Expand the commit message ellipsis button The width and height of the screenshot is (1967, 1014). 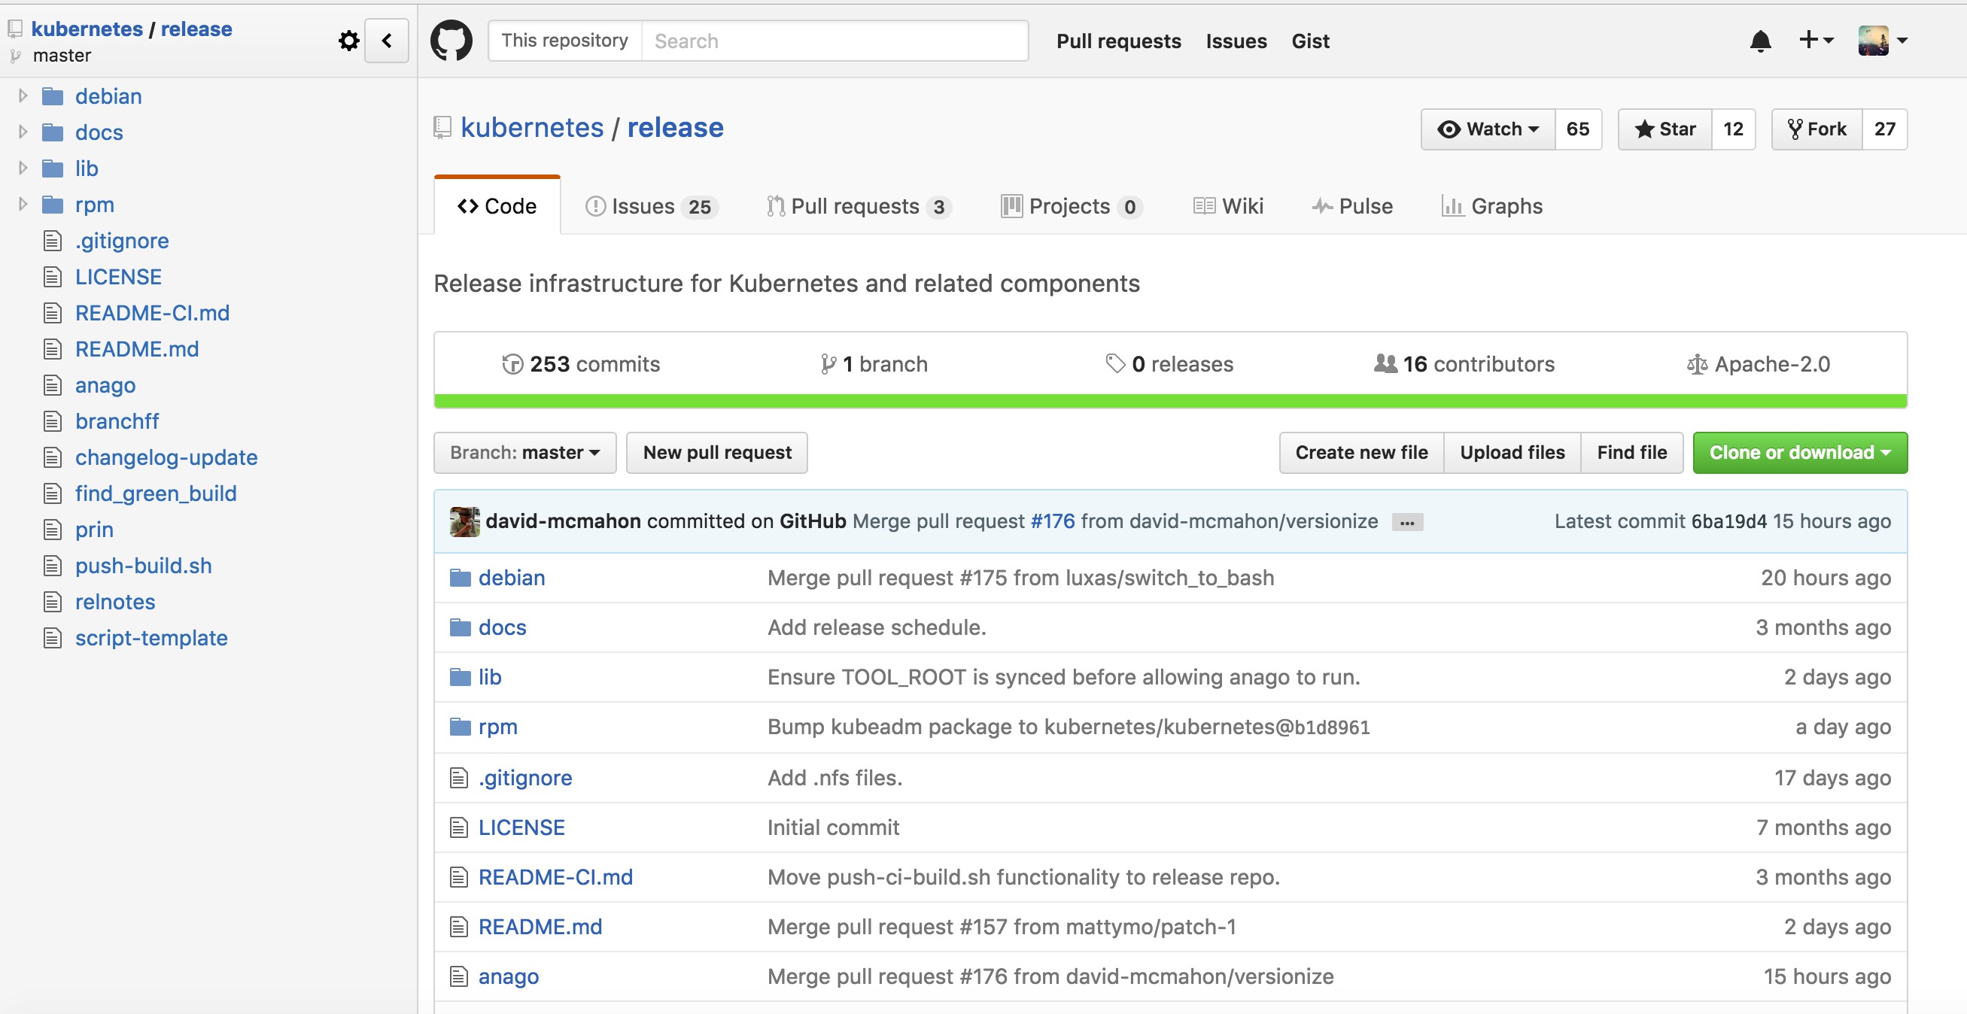click(1406, 522)
